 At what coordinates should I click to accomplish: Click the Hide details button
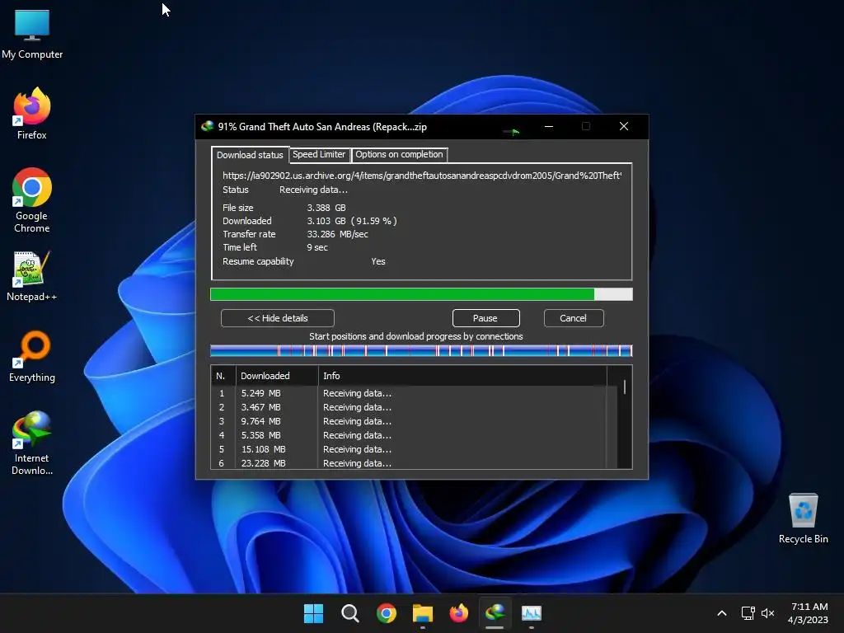277,318
